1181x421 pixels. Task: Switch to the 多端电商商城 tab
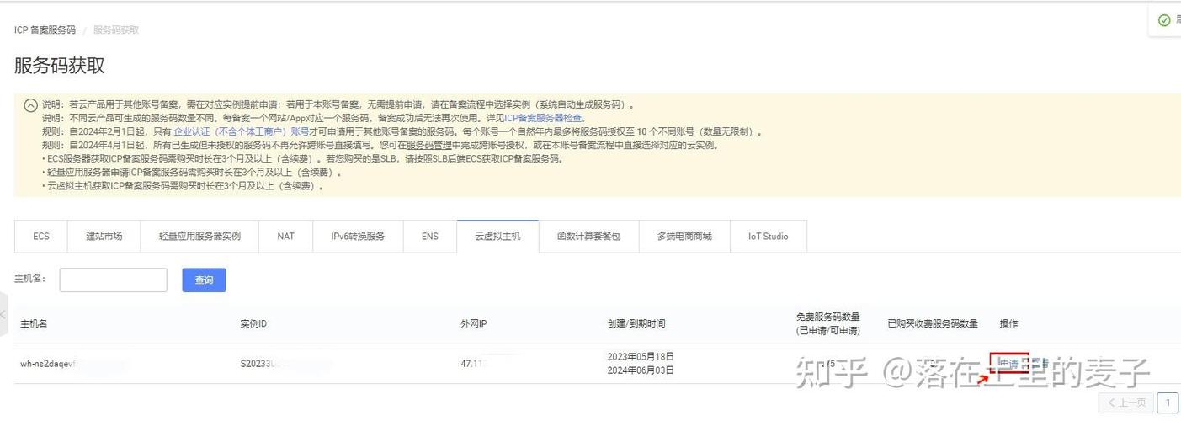coord(684,237)
